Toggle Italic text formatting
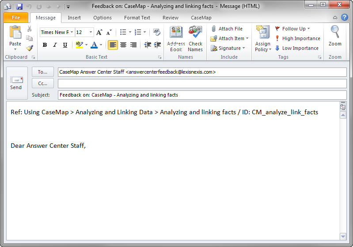Viewport: 353px width, 247px height. tap(55, 45)
